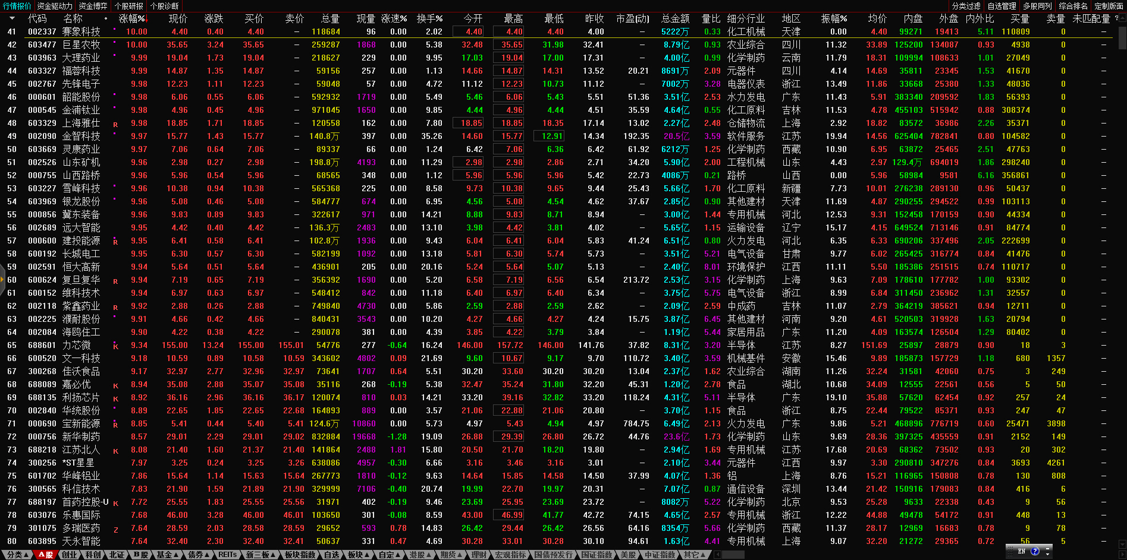Click the EN input language indicator
The width and height of the screenshot is (1127, 560).
(x=1022, y=551)
